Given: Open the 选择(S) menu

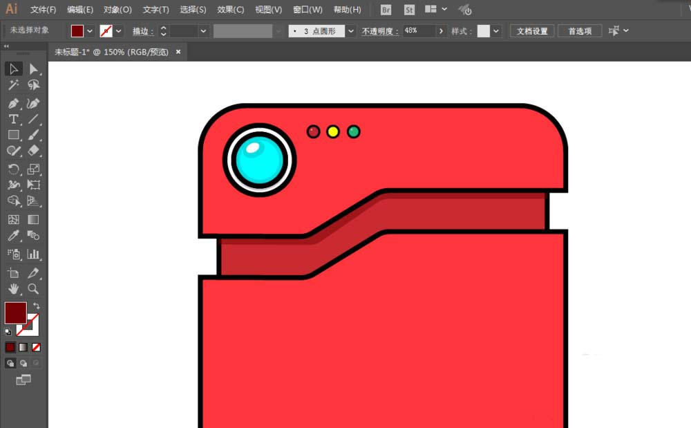Looking at the screenshot, I should coord(193,10).
